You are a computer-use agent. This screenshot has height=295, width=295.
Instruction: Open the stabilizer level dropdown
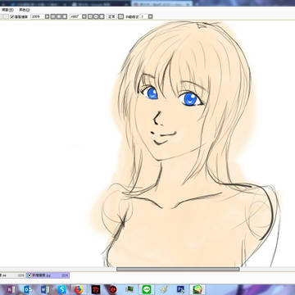[x=150, y=16]
